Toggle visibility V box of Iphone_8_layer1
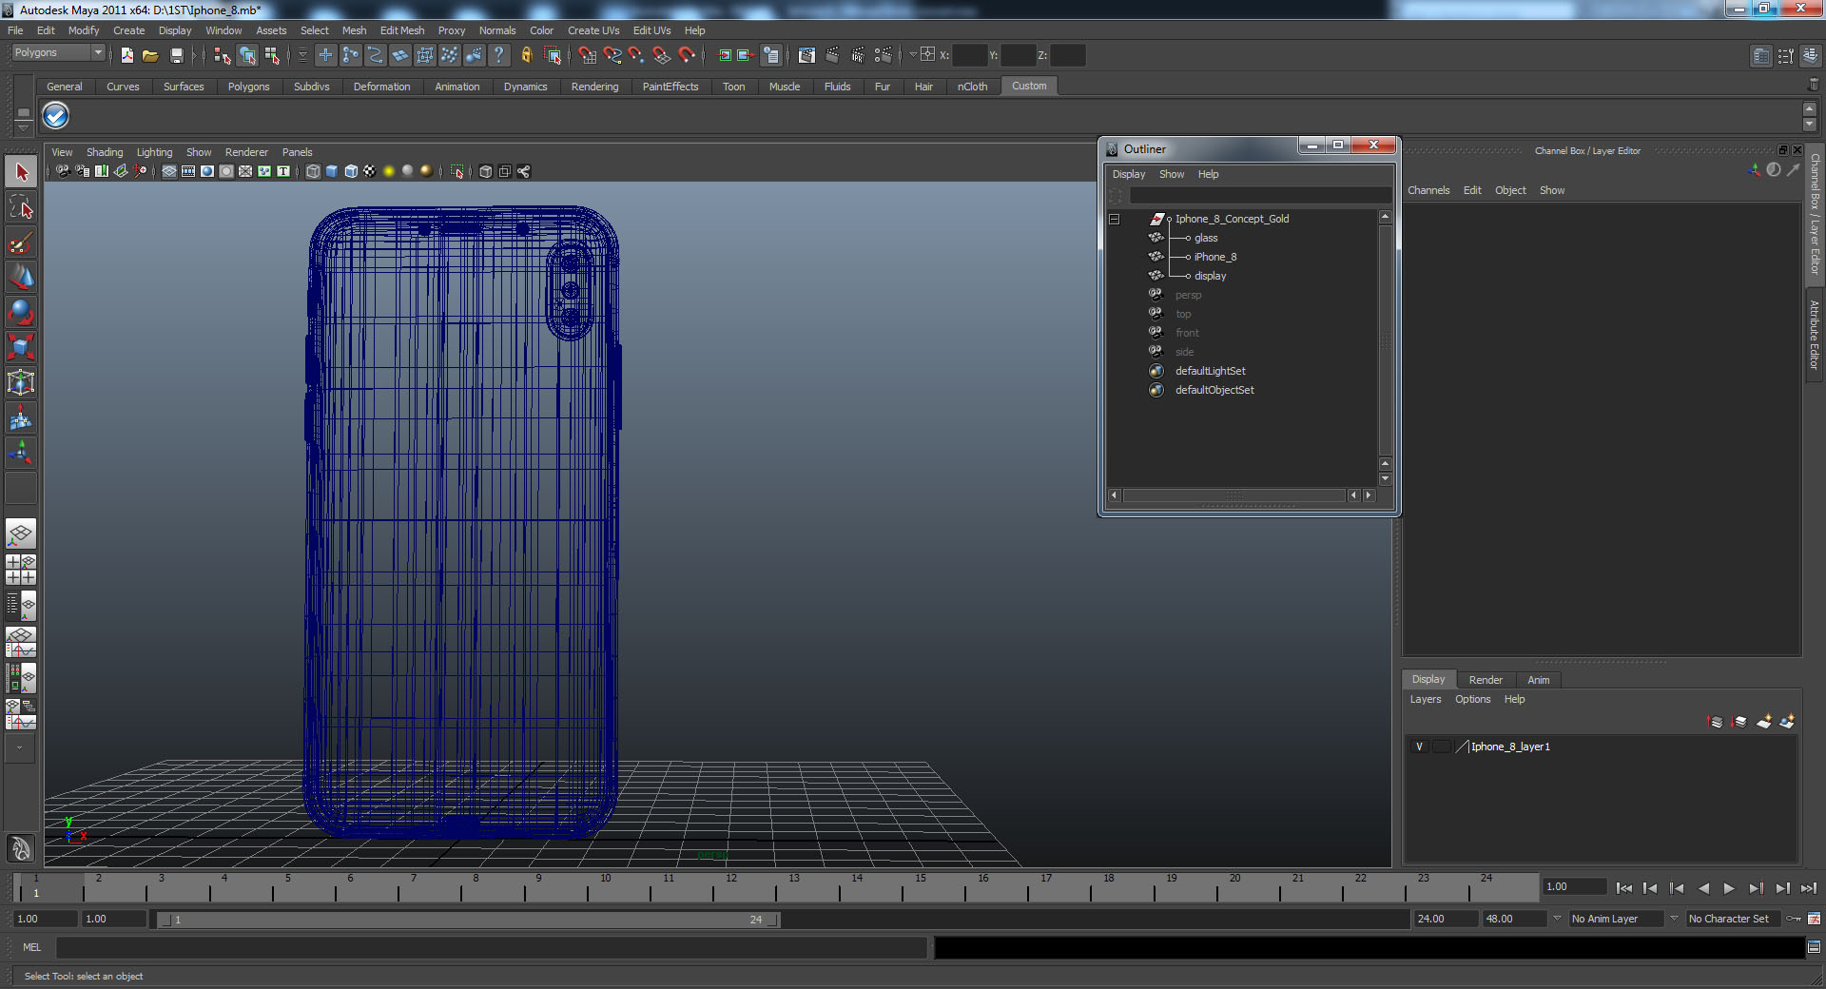The width and height of the screenshot is (1826, 989). coord(1419,747)
